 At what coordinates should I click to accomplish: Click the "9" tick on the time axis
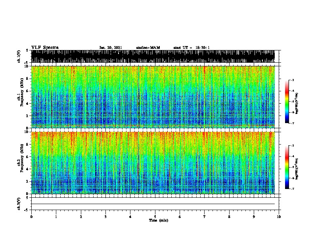tap(254, 217)
